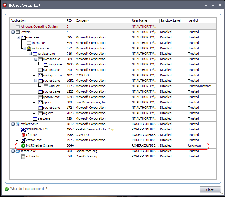The height and width of the screenshot is (197, 225).
Task: Click the Close button
Action: 210,190
